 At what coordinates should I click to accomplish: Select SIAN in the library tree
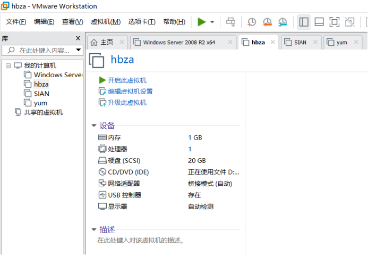click(41, 94)
